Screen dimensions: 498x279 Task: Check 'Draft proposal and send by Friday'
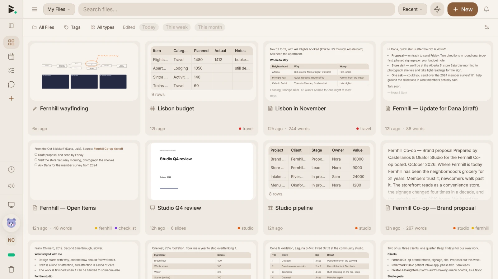(x=36, y=155)
